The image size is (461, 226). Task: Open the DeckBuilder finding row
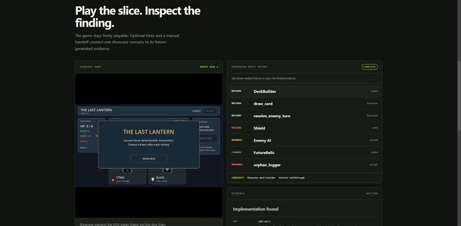pos(305,91)
